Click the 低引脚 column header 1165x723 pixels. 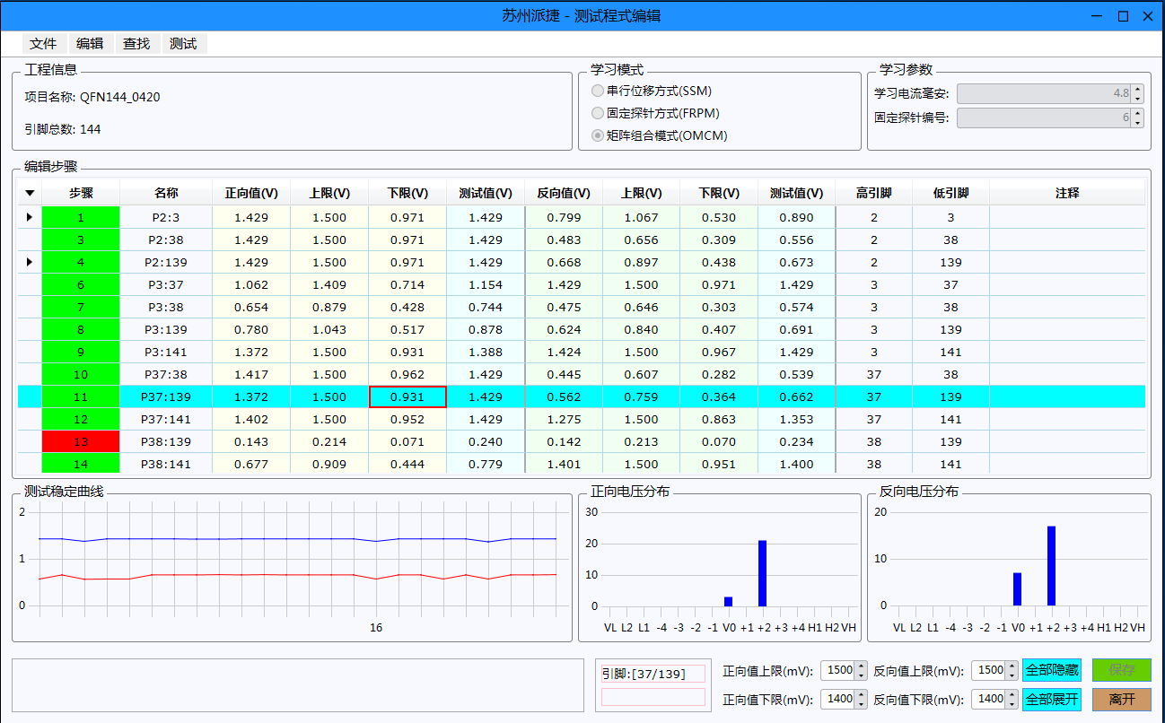950,193
